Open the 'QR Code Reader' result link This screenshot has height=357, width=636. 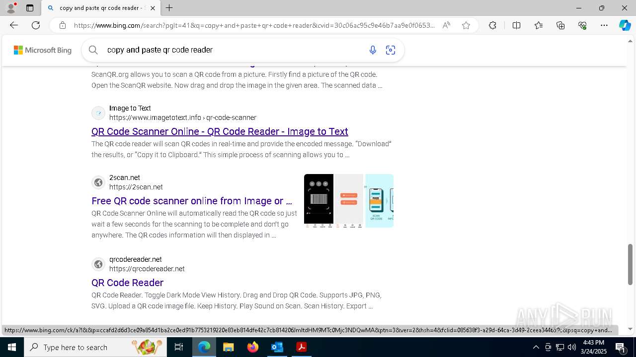coord(127,283)
